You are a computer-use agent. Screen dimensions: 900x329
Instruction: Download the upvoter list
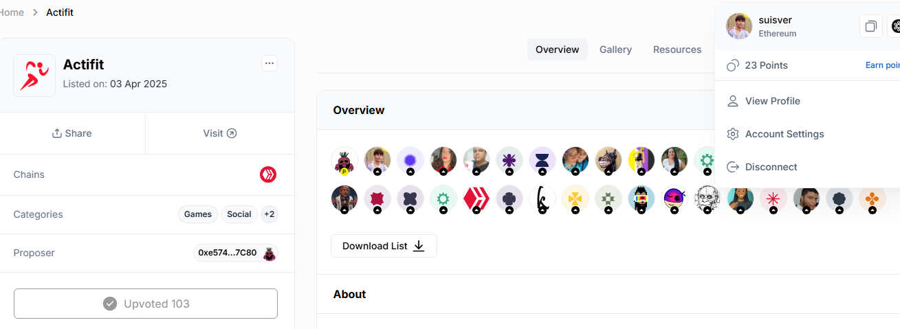tap(384, 246)
